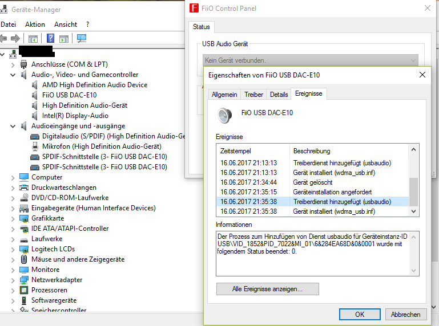439x326 pixels.
Task: Click the speaker icon next to FiiO USB DAC-E10 in tree
Action: click(x=34, y=95)
